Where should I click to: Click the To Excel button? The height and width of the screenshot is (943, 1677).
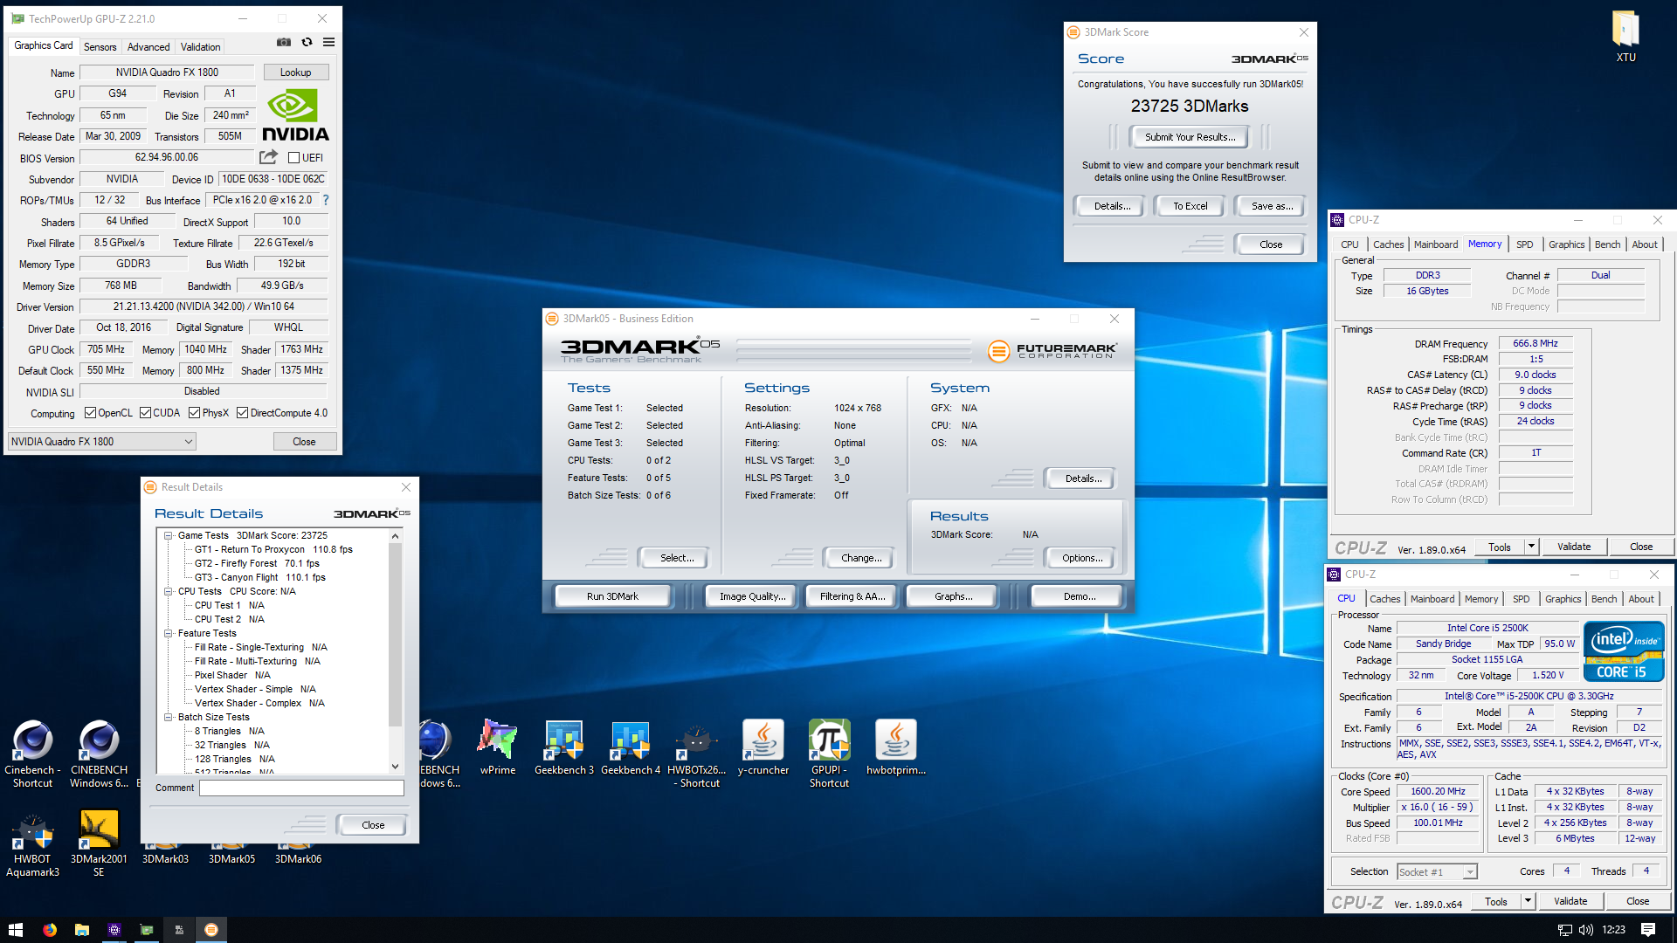[1190, 206]
